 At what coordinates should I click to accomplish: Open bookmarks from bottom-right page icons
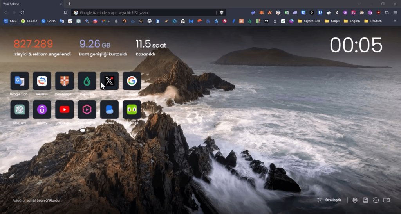[365, 200]
